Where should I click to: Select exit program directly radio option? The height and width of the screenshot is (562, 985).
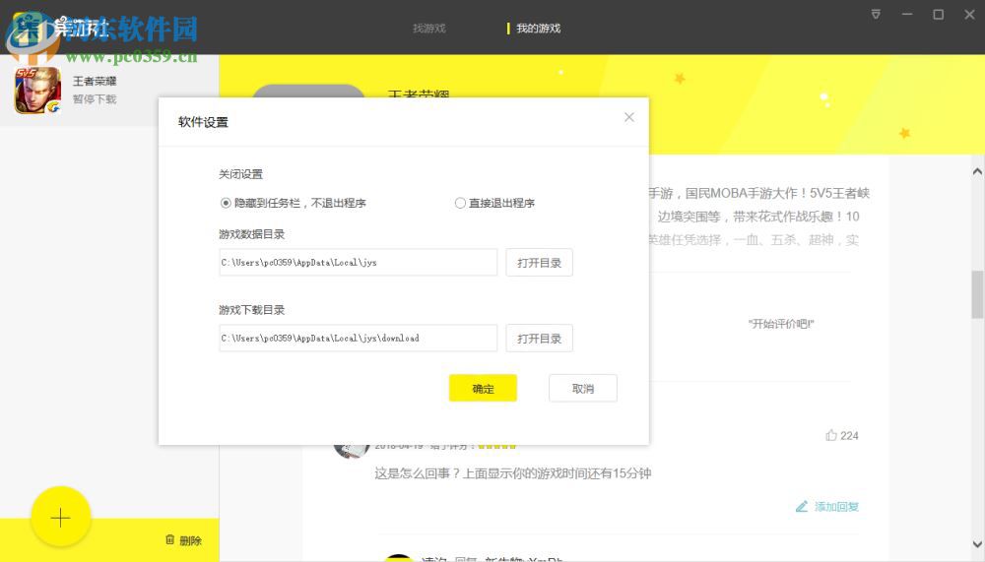460,203
